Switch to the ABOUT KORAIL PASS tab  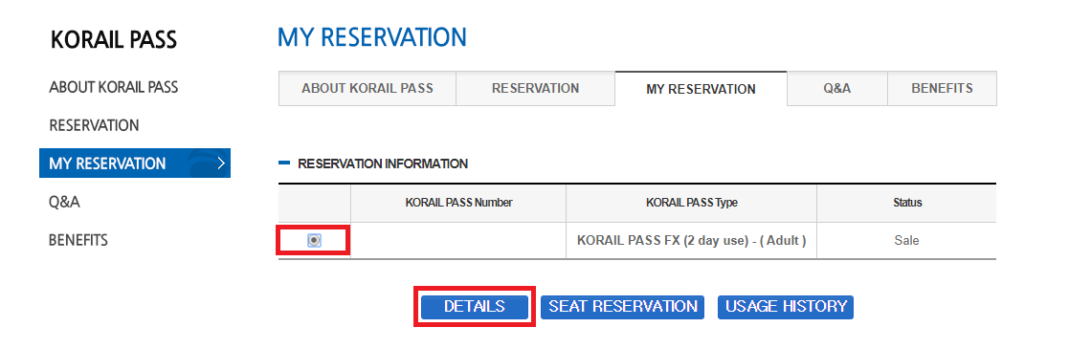[367, 89]
